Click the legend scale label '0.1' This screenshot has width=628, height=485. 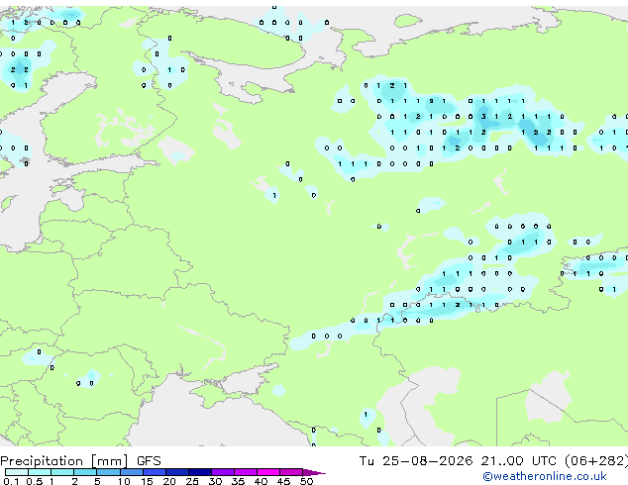tap(11, 481)
